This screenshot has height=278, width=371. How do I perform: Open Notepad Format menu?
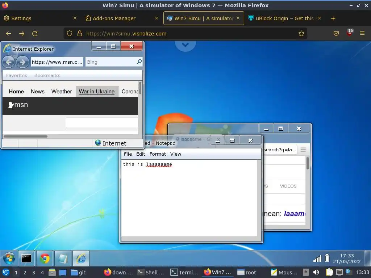[158, 154]
